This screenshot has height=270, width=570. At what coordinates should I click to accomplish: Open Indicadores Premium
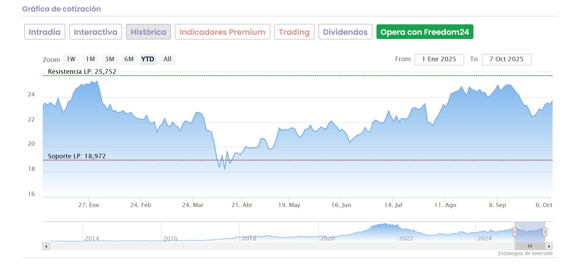[222, 32]
